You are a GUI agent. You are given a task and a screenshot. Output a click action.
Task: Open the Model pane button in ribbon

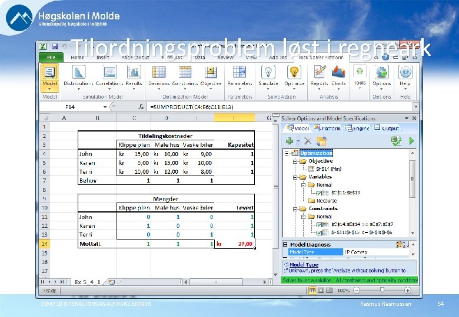pyautogui.click(x=49, y=77)
